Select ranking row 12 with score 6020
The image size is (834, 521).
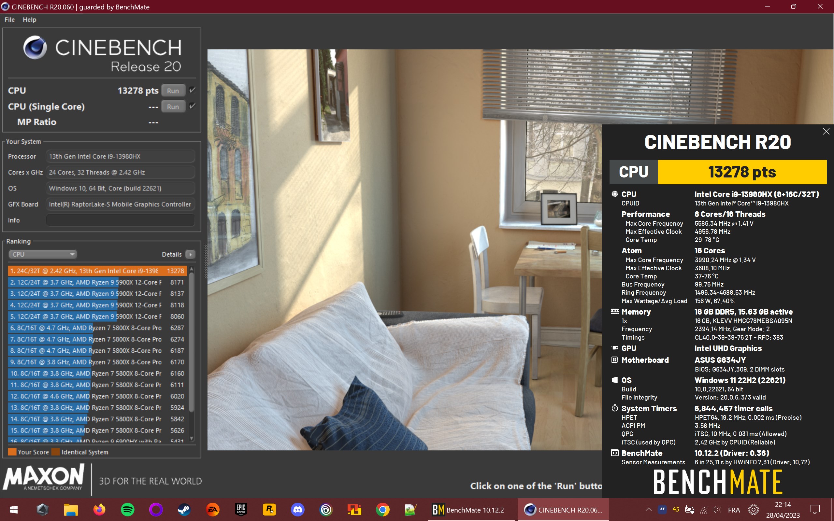coord(97,396)
